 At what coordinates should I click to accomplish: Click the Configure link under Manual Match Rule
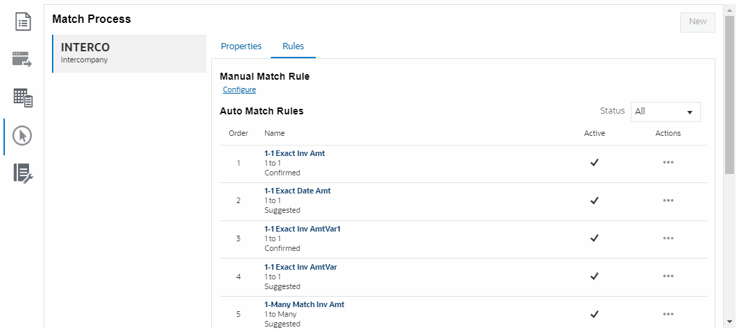(239, 89)
